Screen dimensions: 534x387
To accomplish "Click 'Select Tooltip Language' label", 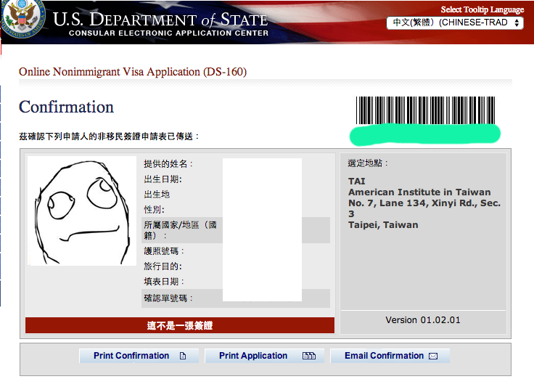I will click(x=482, y=9).
